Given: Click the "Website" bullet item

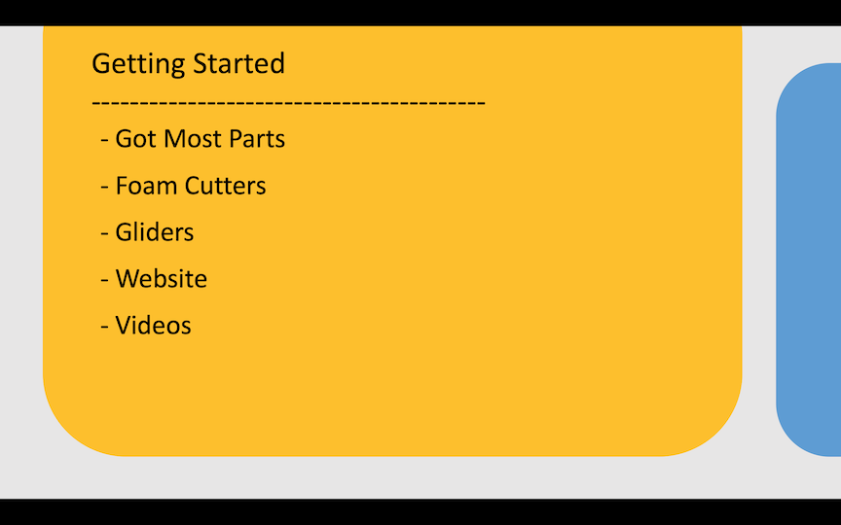Looking at the screenshot, I should (161, 279).
